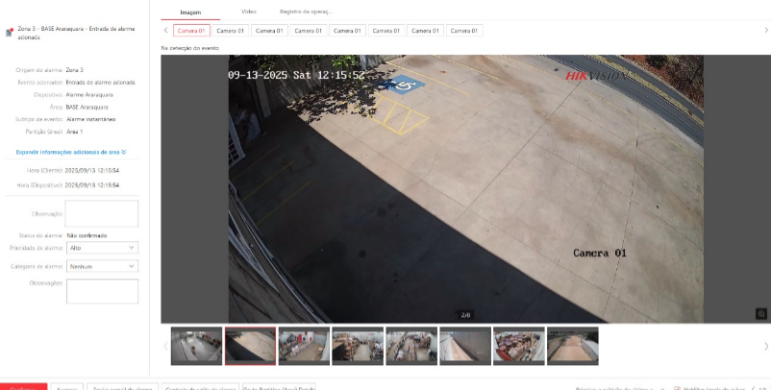
Task: Click the red confirm button at bottom-left
Action: coord(23,387)
